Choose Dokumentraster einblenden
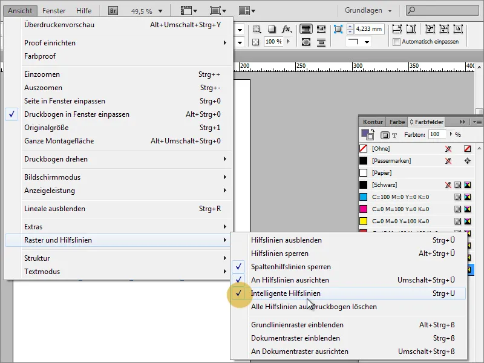484x363 pixels. [348, 338]
